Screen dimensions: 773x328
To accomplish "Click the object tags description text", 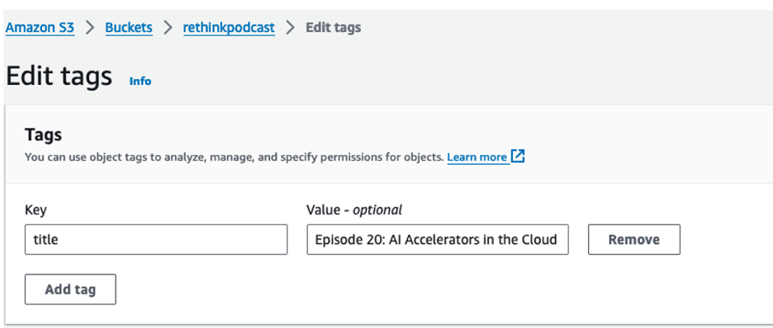I will coord(235,157).
